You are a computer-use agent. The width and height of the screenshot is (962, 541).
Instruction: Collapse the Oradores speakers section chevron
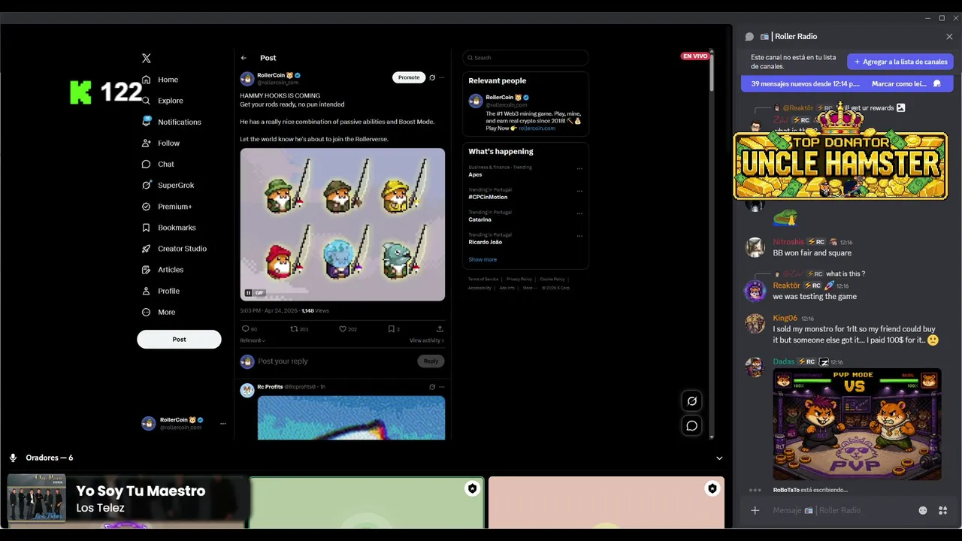tap(719, 458)
